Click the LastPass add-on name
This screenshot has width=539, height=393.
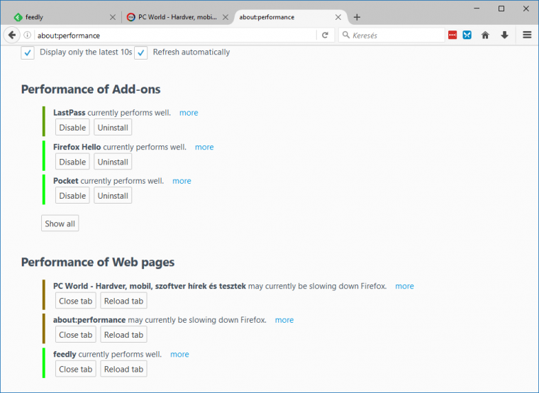69,113
